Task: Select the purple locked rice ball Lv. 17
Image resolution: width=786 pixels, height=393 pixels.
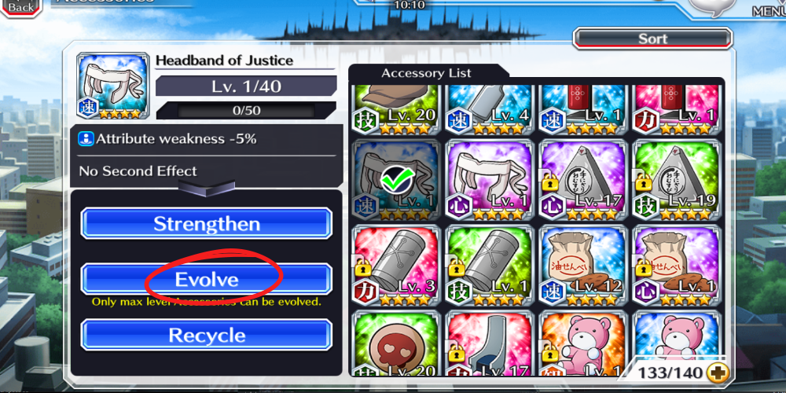Action: coord(583,180)
